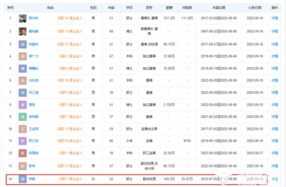Click the purple avatar icon in row 8
The width and height of the screenshot is (286, 187).
point(22,105)
